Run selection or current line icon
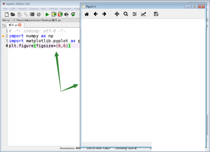The height and width of the screenshot is (152, 210). 66,14
